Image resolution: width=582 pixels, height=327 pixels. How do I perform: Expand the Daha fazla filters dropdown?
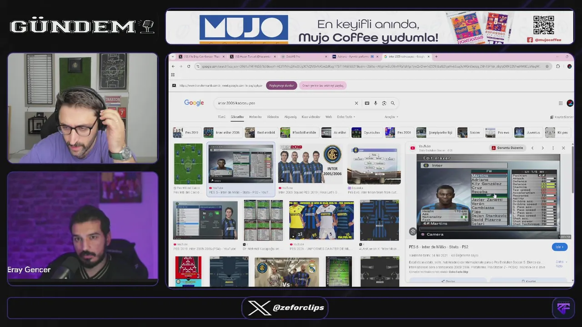(346, 117)
